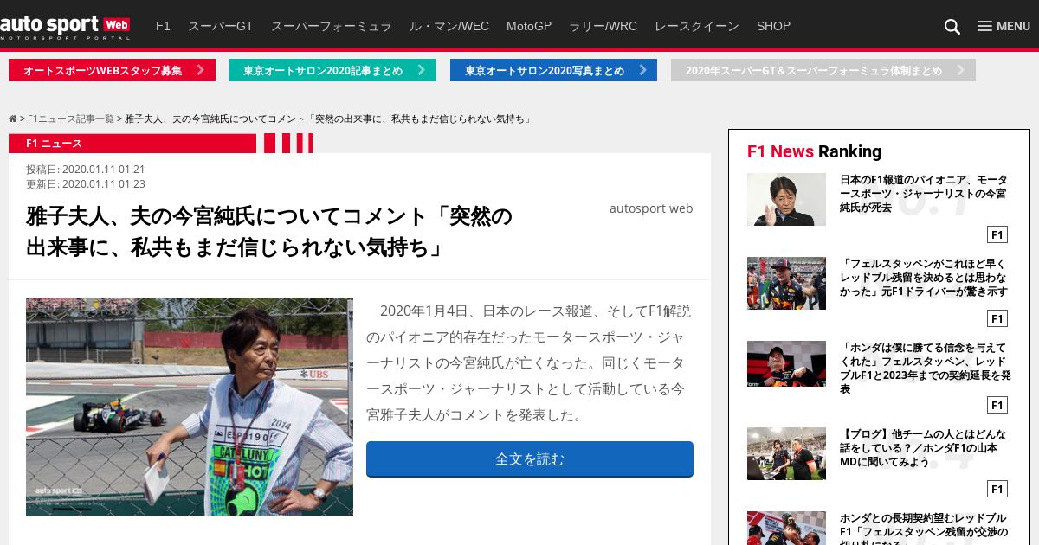Viewport: 1039px width, 545px height.
Task: Click thumbnail beside 【ブログ】 ranking article
Action: pyautogui.click(x=786, y=453)
